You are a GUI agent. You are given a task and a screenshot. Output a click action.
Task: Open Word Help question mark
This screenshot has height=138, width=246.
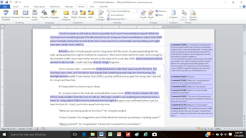pos(244,7)
